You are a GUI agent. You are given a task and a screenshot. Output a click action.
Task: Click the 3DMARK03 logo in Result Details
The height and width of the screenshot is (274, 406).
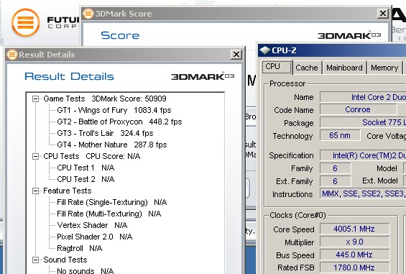pos(203,76)
